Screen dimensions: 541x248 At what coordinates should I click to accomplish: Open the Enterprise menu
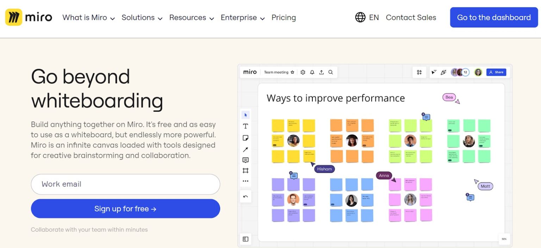[242, 18]
